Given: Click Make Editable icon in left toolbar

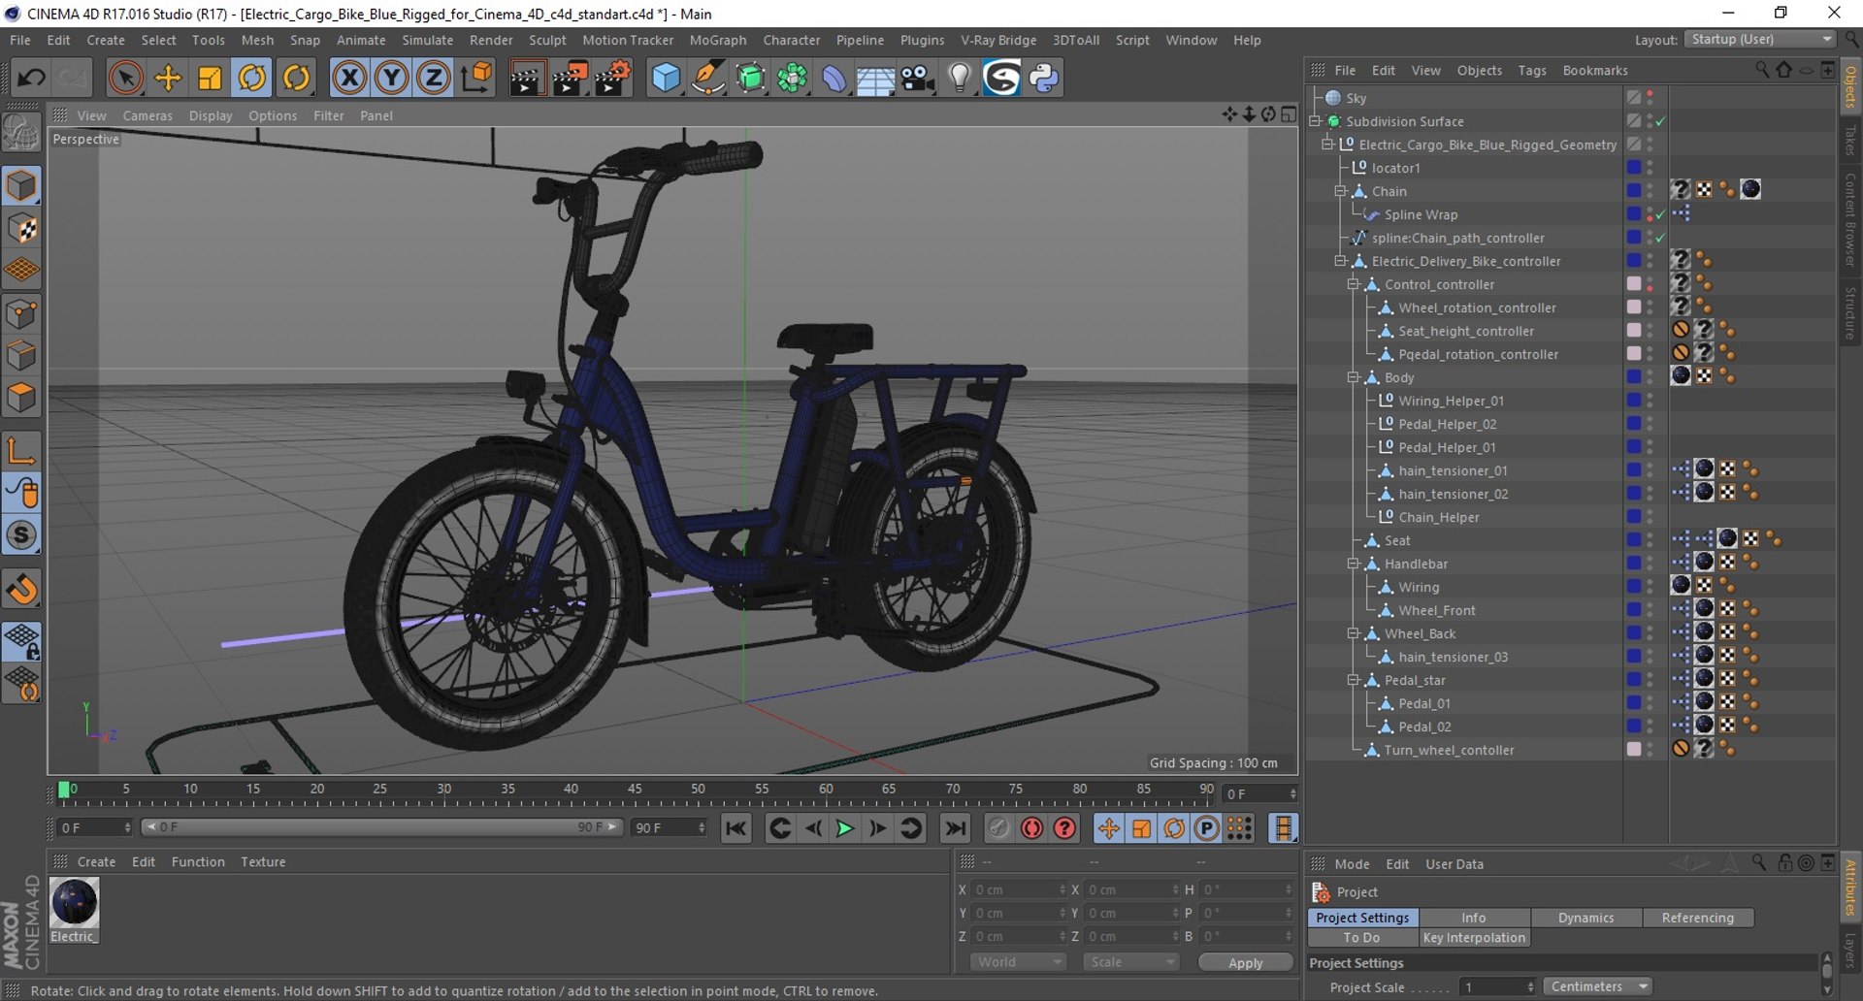Looking at the screenshot, I should [x=21, y=133].
